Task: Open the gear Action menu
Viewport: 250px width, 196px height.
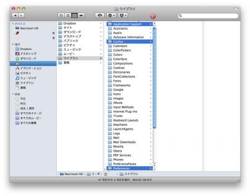Action: click(111, 16)
